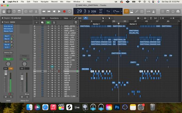Open the LCD display mode arrow
The height and width of the screenshot is (113, 182).
click(x=122, y=11)
